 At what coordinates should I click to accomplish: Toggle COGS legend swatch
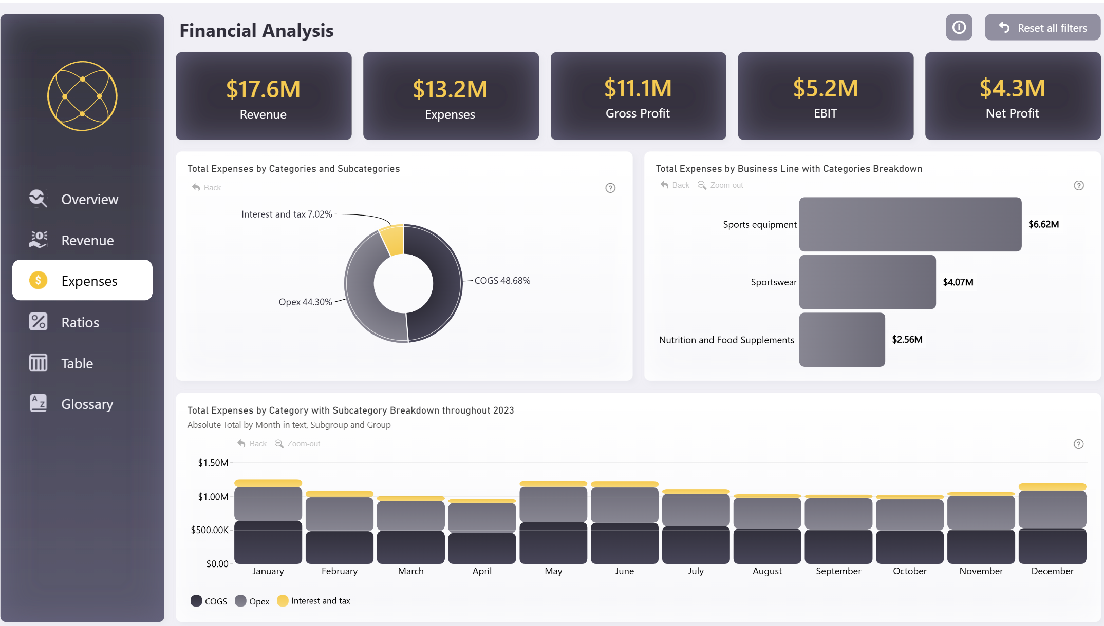pos(196,601)
